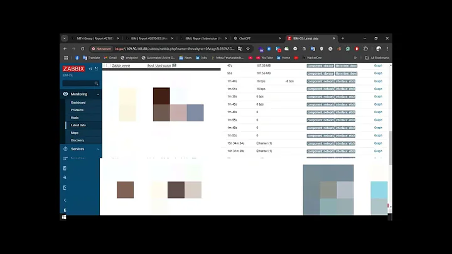
Task: Click the -8 bps change value
Action: 289,81
